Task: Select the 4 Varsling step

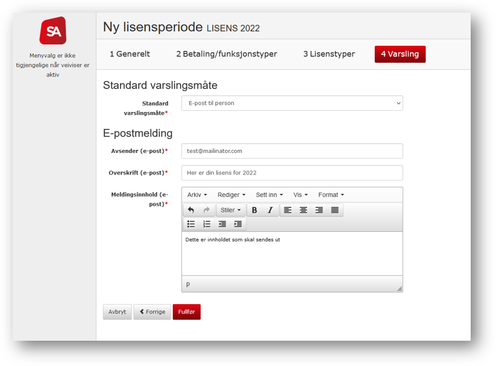Action: pos(400,54)
